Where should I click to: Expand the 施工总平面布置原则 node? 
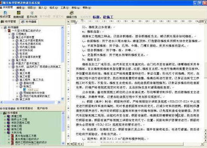click(x=13, y=41)
